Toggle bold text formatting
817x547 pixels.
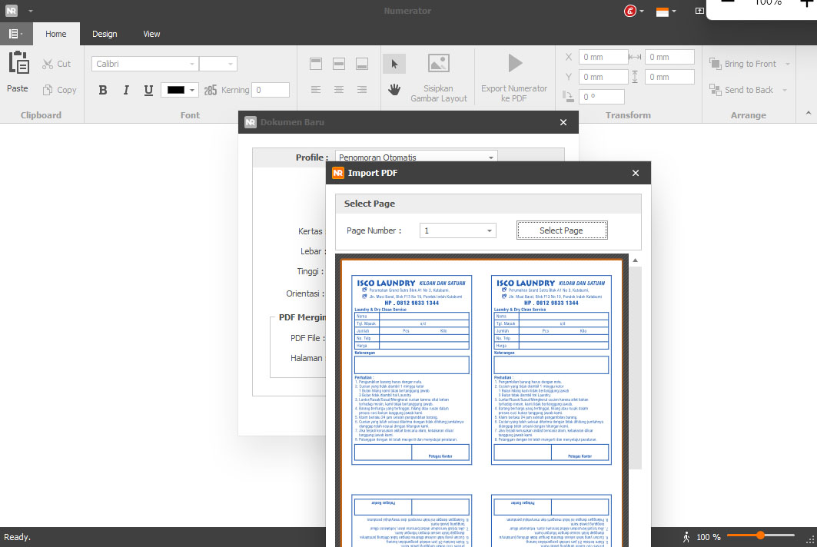pos(103,90)
